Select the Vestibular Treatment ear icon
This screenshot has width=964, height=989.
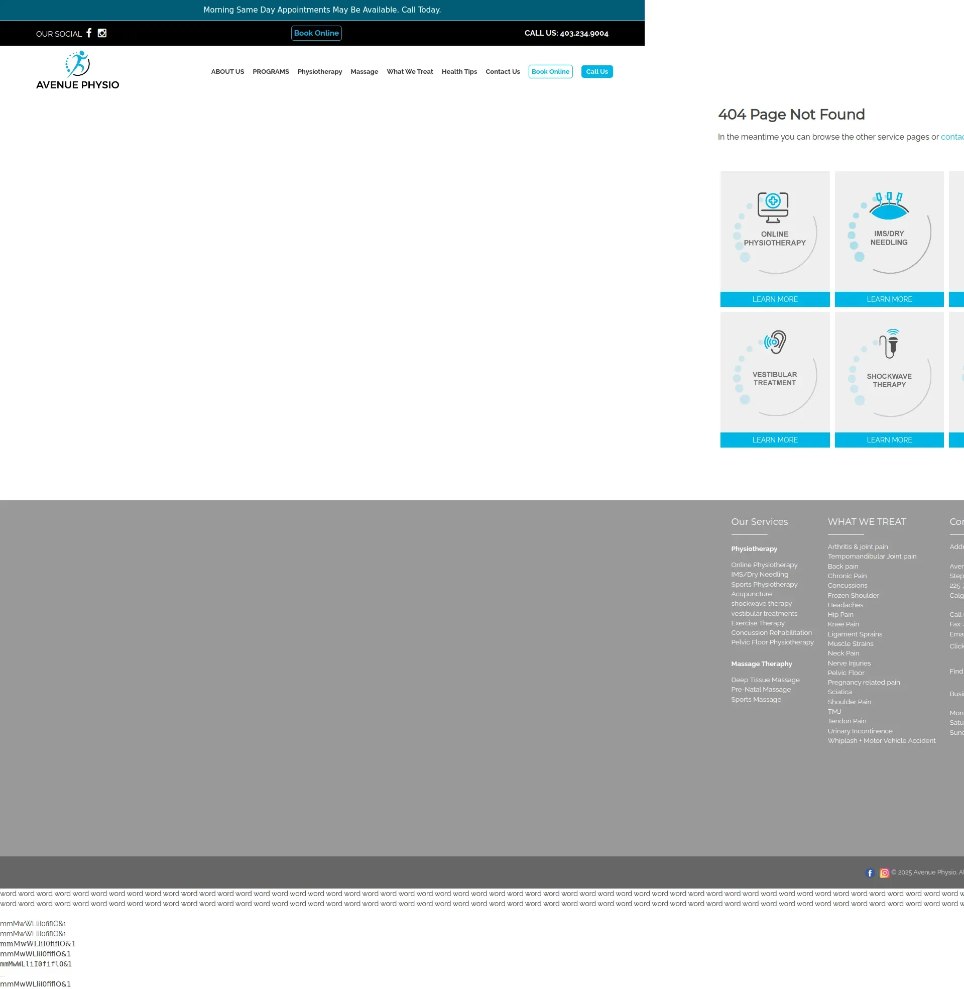pyautogui.click(x=775, y=343)
